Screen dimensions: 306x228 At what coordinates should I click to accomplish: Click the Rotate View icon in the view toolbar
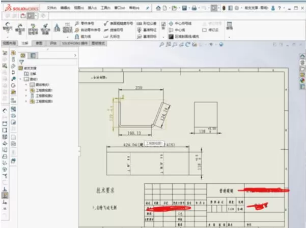188,44
